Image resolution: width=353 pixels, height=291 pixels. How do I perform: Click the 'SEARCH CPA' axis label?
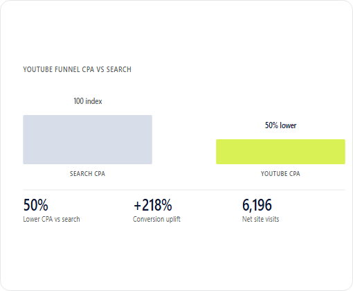[x=87, y=174]
